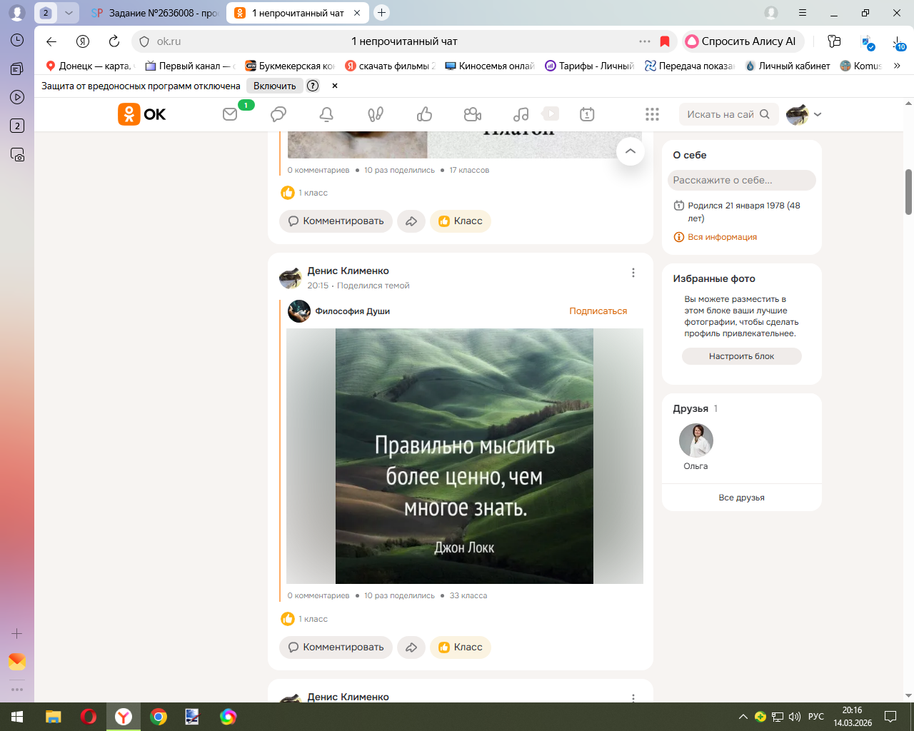This screenshot has width=914, height=731.
Task: Open the services grid icon
Action: tap(652, 114)
